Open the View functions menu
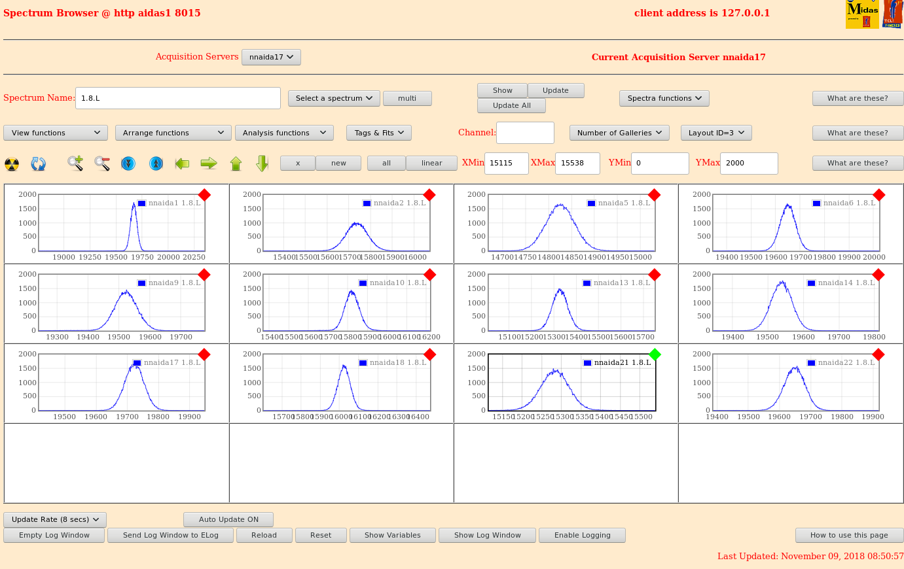The image size is (904, 569). tap(56, 133)
